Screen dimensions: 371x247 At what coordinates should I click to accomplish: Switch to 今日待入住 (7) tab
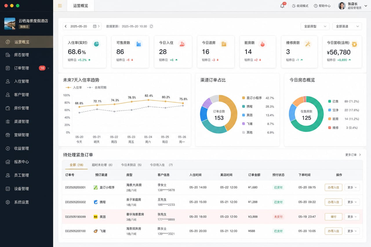pyautogui.click(x=161, y=165)
